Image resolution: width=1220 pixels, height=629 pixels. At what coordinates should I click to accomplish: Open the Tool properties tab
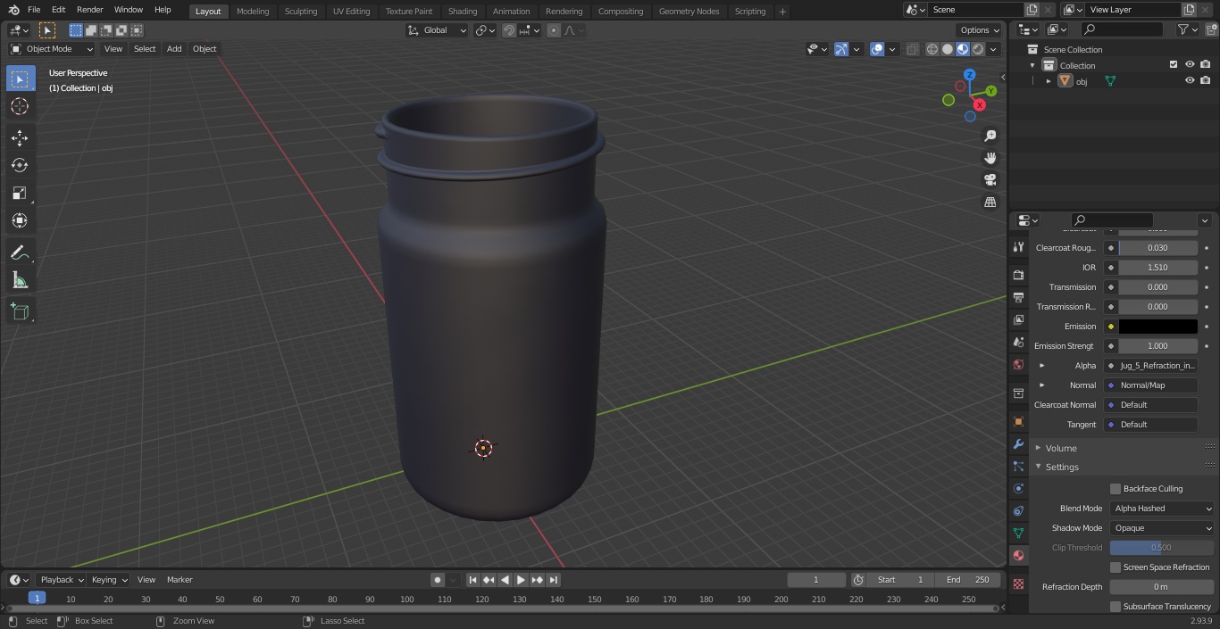point(1018,247)
